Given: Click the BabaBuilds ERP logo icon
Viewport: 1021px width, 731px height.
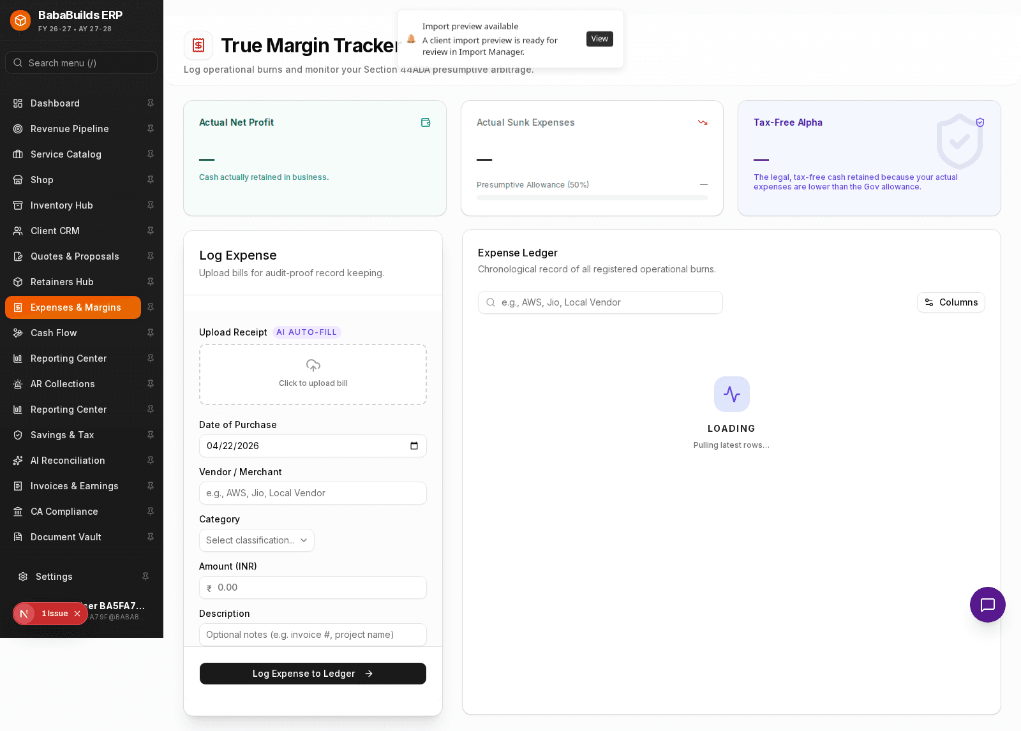Looking at the screenshot, I should [x=20, y=20].
